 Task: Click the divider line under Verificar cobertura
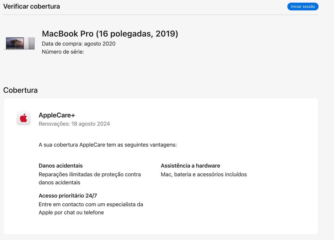tap(161, 15)
